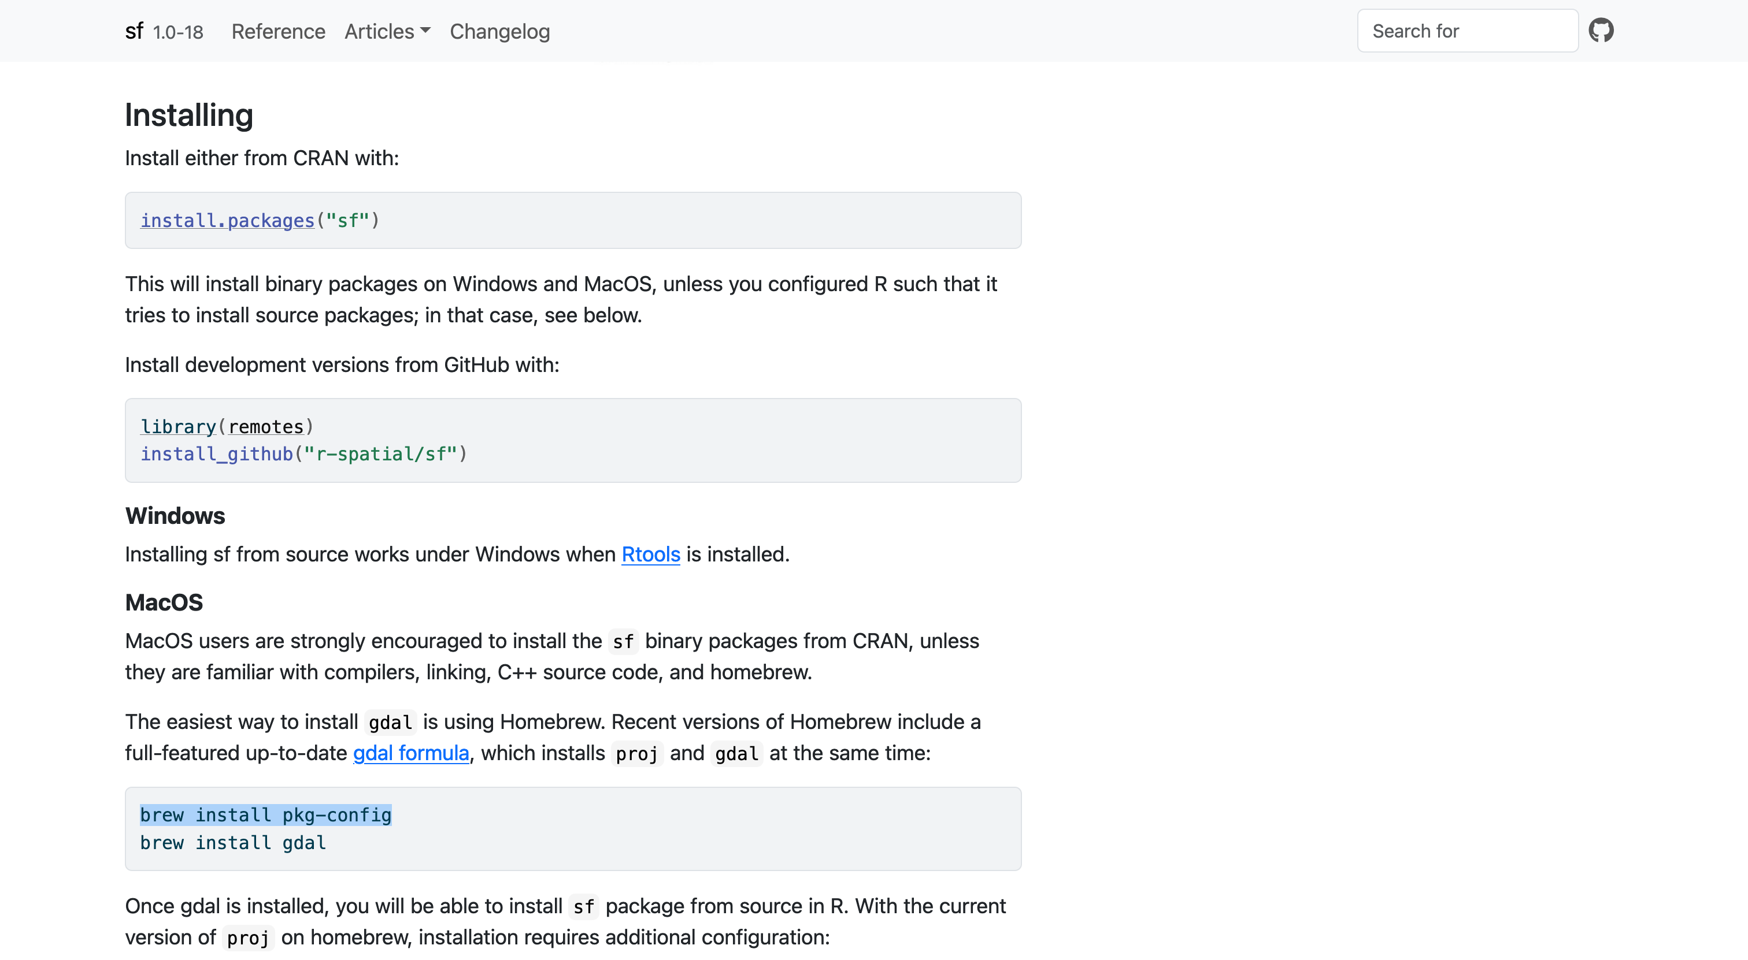
Task: Click the MacOS section heading
Action: pos(164,602)
